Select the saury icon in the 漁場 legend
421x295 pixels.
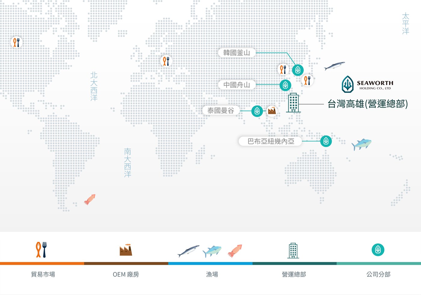(188, 251)
